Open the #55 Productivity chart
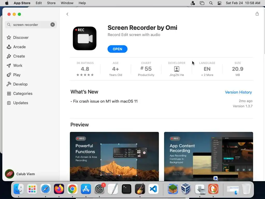The image size is (265, 199). click(x=146, y=69)
